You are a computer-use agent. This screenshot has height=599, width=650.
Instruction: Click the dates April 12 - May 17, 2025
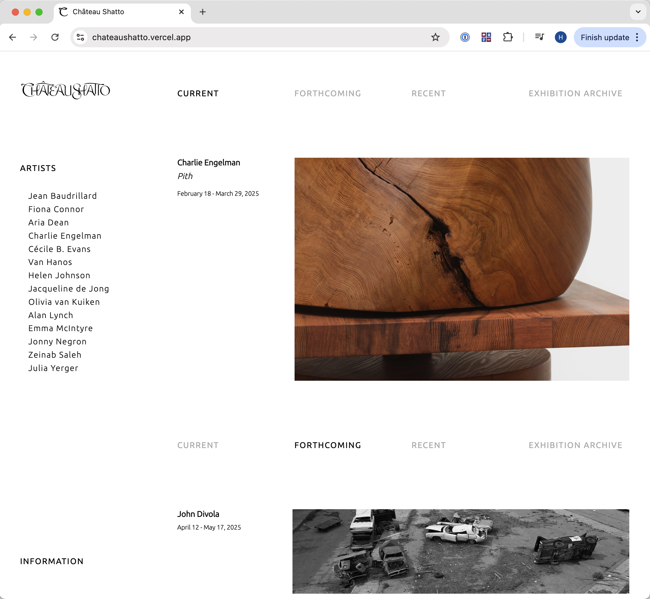coord(209,527)
